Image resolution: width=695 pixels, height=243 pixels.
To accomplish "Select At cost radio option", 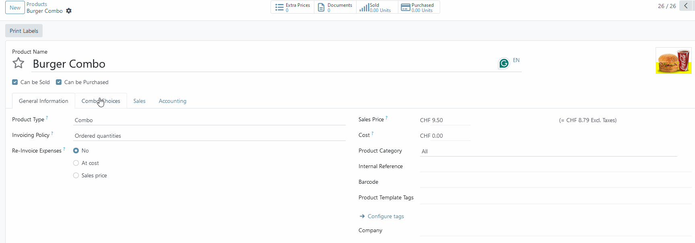I will coord(76,163).
